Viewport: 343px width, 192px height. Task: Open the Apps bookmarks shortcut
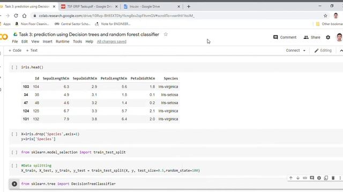5,24
